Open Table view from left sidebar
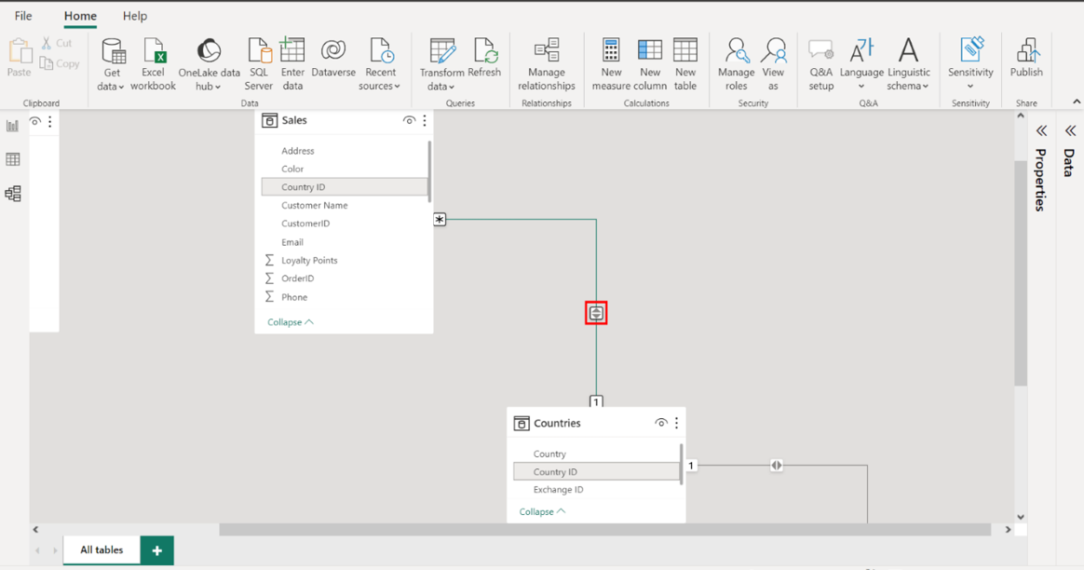The image size is (1084, 570). pyautogui.click(x=13, y=159)
